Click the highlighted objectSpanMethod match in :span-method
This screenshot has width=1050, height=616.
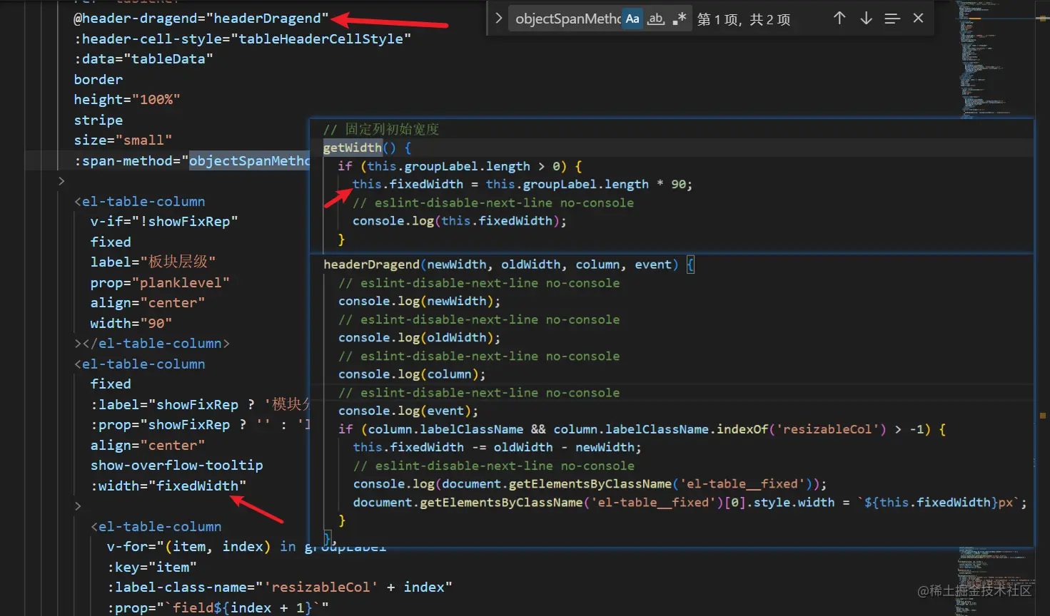(249, 160)
